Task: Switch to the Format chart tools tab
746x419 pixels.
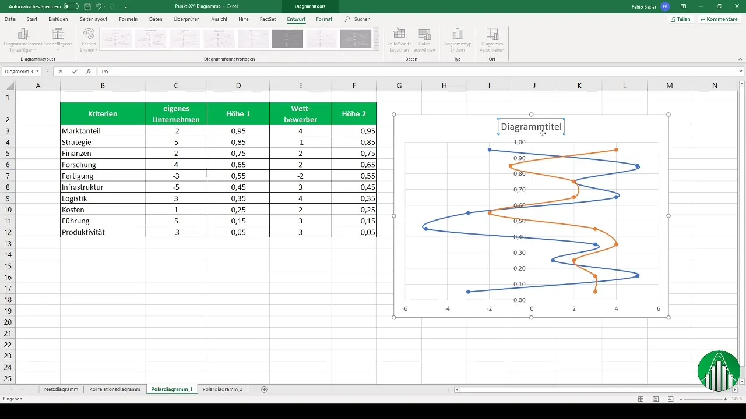Action: tap(324, 19)
